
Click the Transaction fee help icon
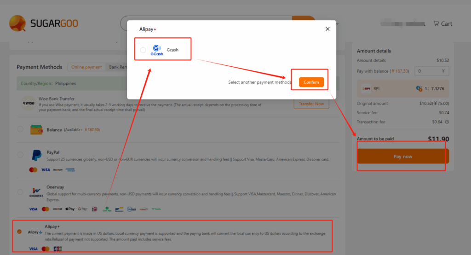click(447, 122)
